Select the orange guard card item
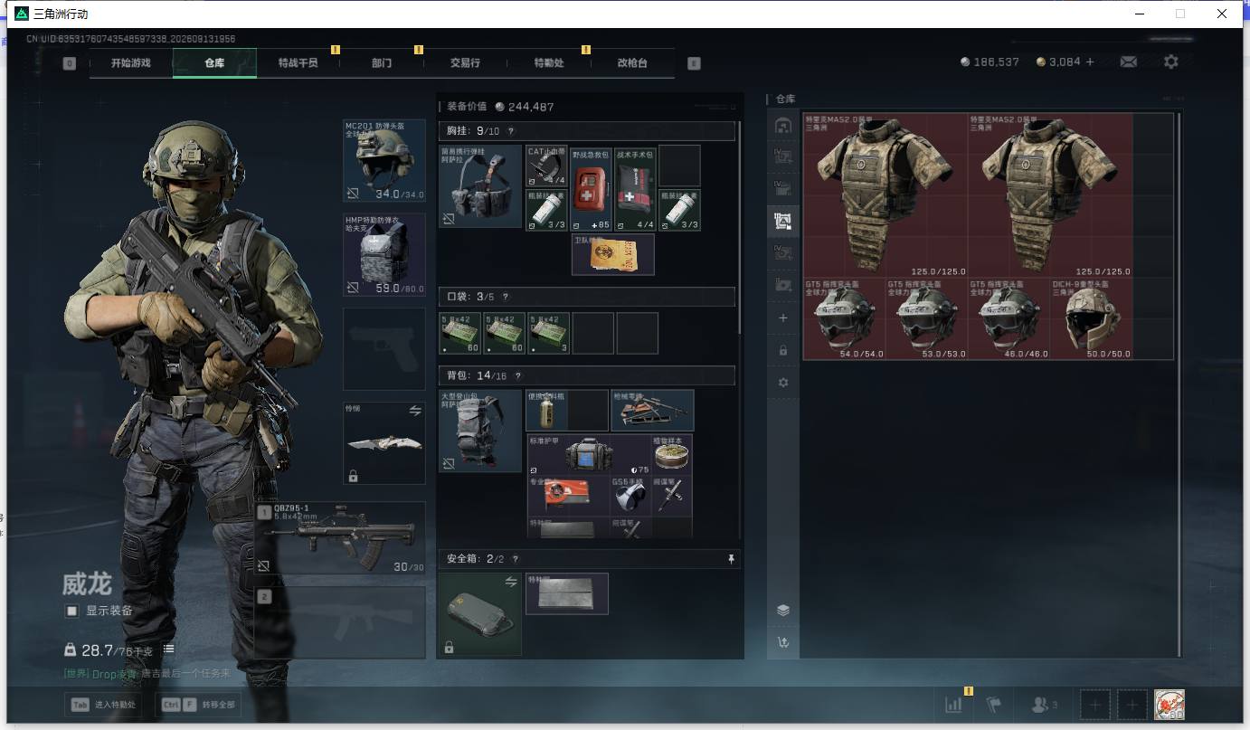Screen dimensions: 1250x730 click(613, 254)
